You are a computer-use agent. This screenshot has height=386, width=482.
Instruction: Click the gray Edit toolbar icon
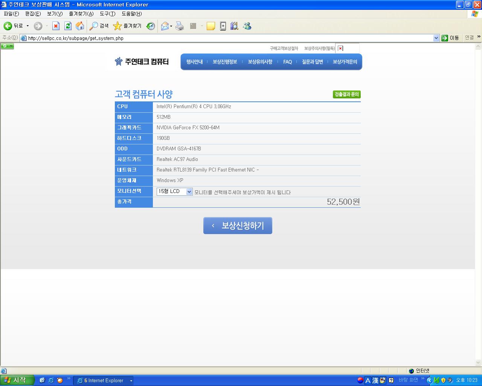pos(193,26)
